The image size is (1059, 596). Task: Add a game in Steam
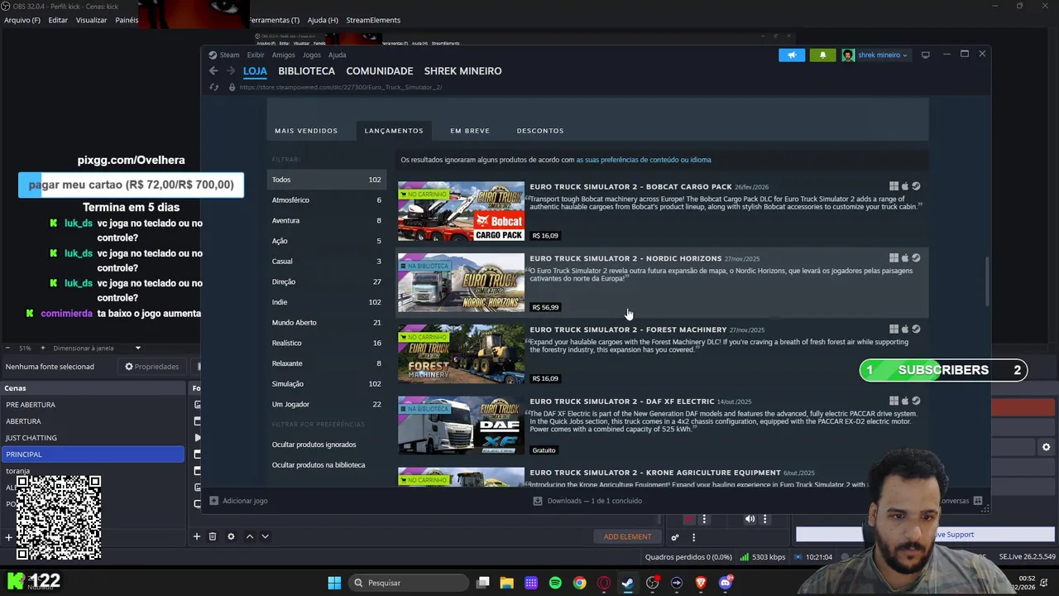[x=238, y=501]
